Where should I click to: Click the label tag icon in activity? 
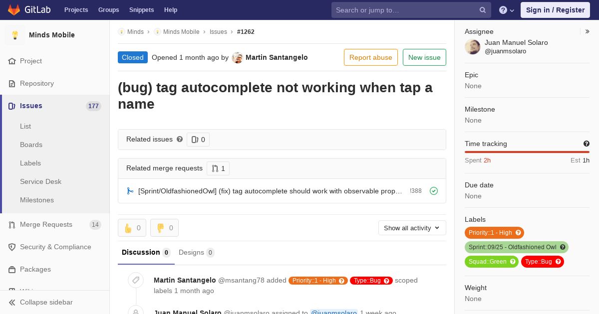click(x=135, y=280)
